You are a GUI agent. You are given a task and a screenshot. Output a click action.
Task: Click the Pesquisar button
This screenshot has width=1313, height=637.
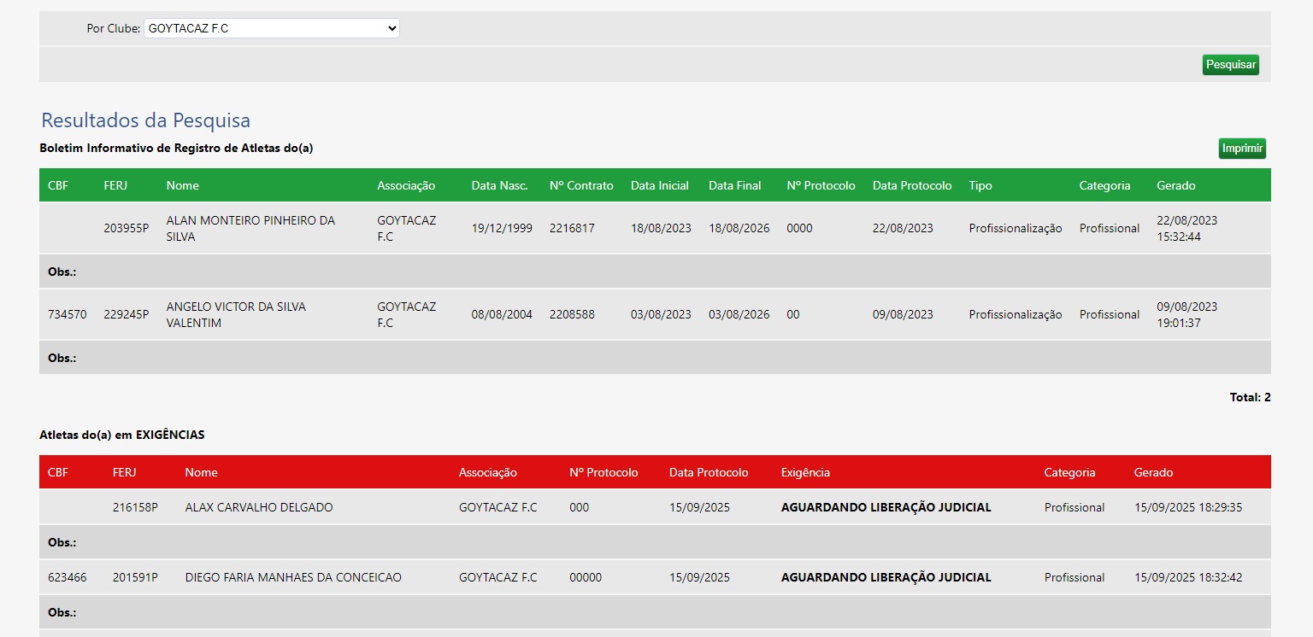pyautogui.click(x=1230, y=65)
